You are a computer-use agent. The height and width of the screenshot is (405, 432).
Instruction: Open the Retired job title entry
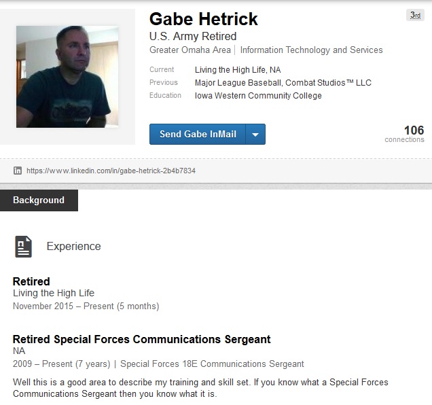[x=31, y=281]
